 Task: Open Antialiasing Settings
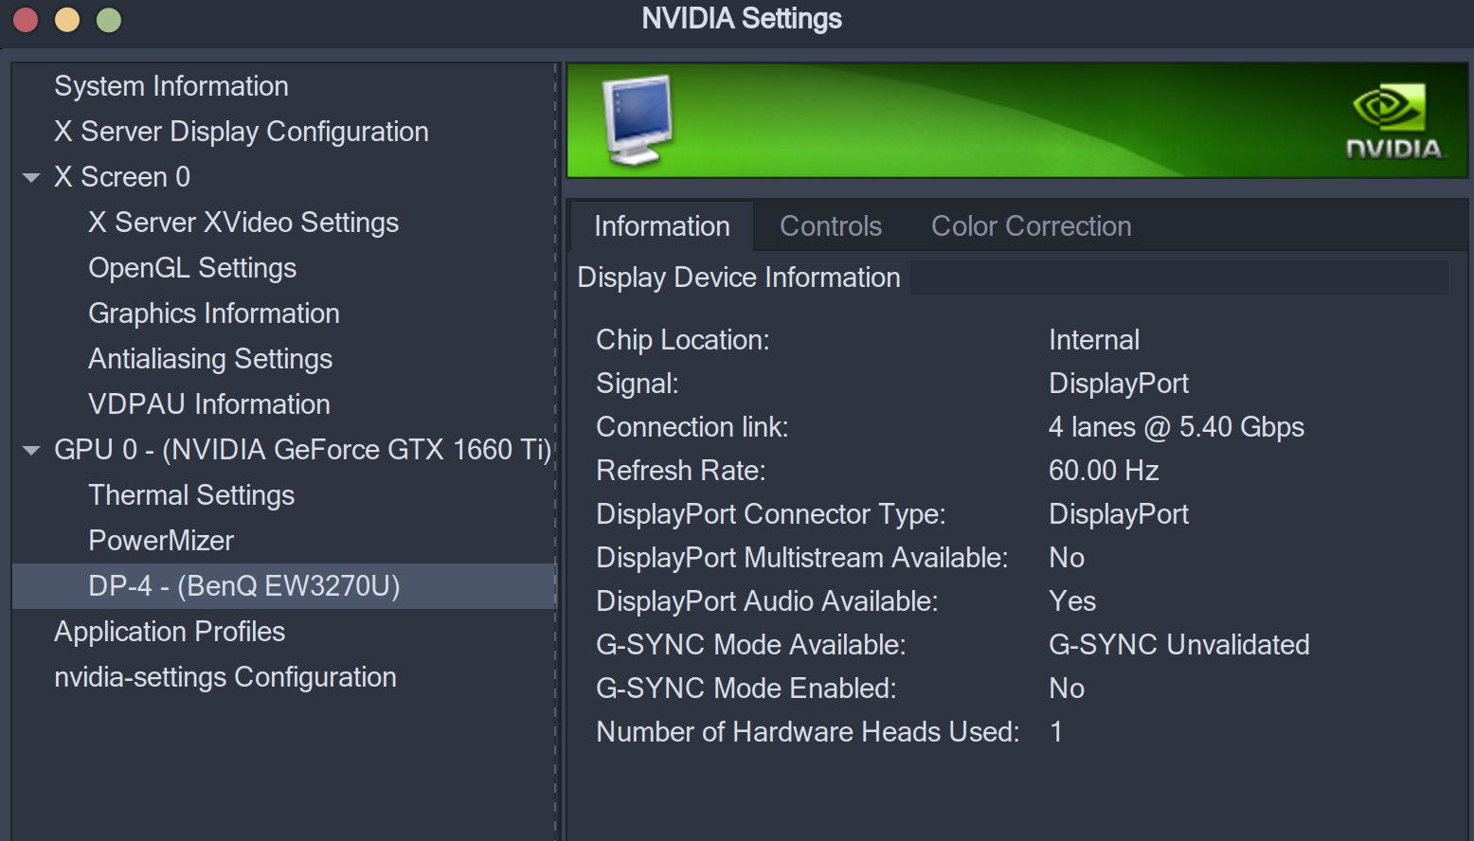(x=210, y=359)
